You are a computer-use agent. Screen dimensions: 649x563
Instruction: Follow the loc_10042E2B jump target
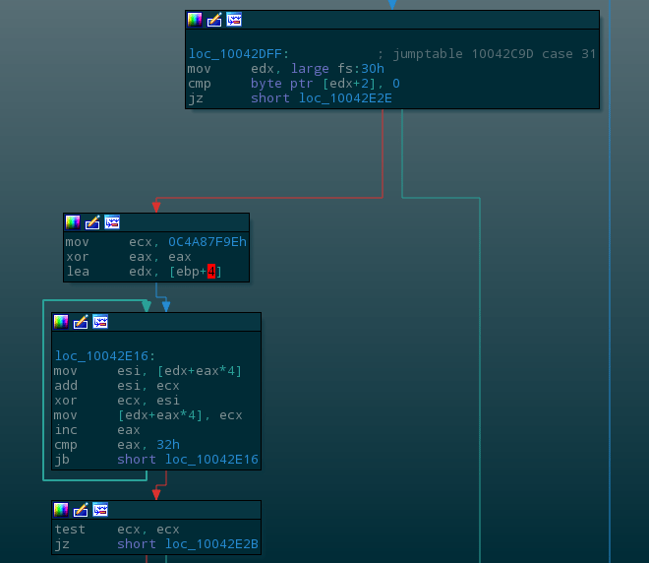[x=211, y=544]
